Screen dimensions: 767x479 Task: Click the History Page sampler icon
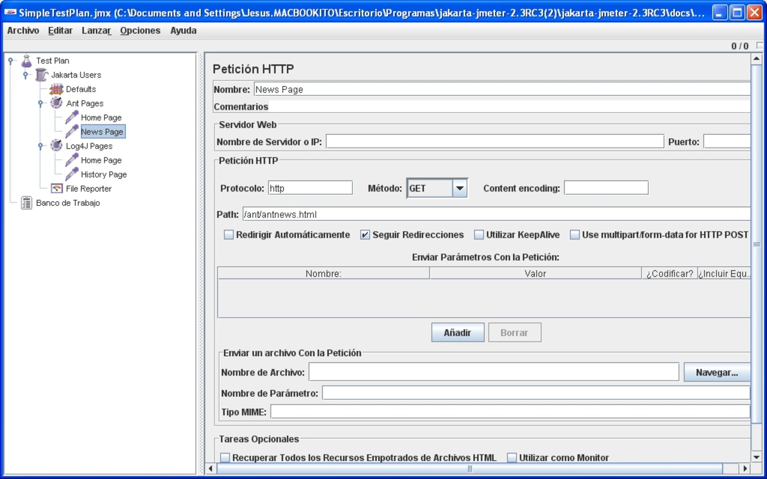tap(72, 174)
